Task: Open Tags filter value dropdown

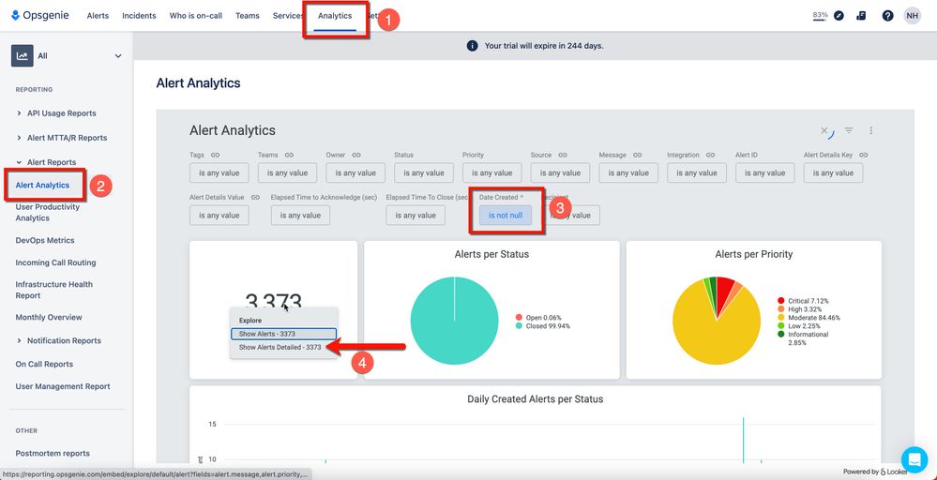Action: click(219, 173)
